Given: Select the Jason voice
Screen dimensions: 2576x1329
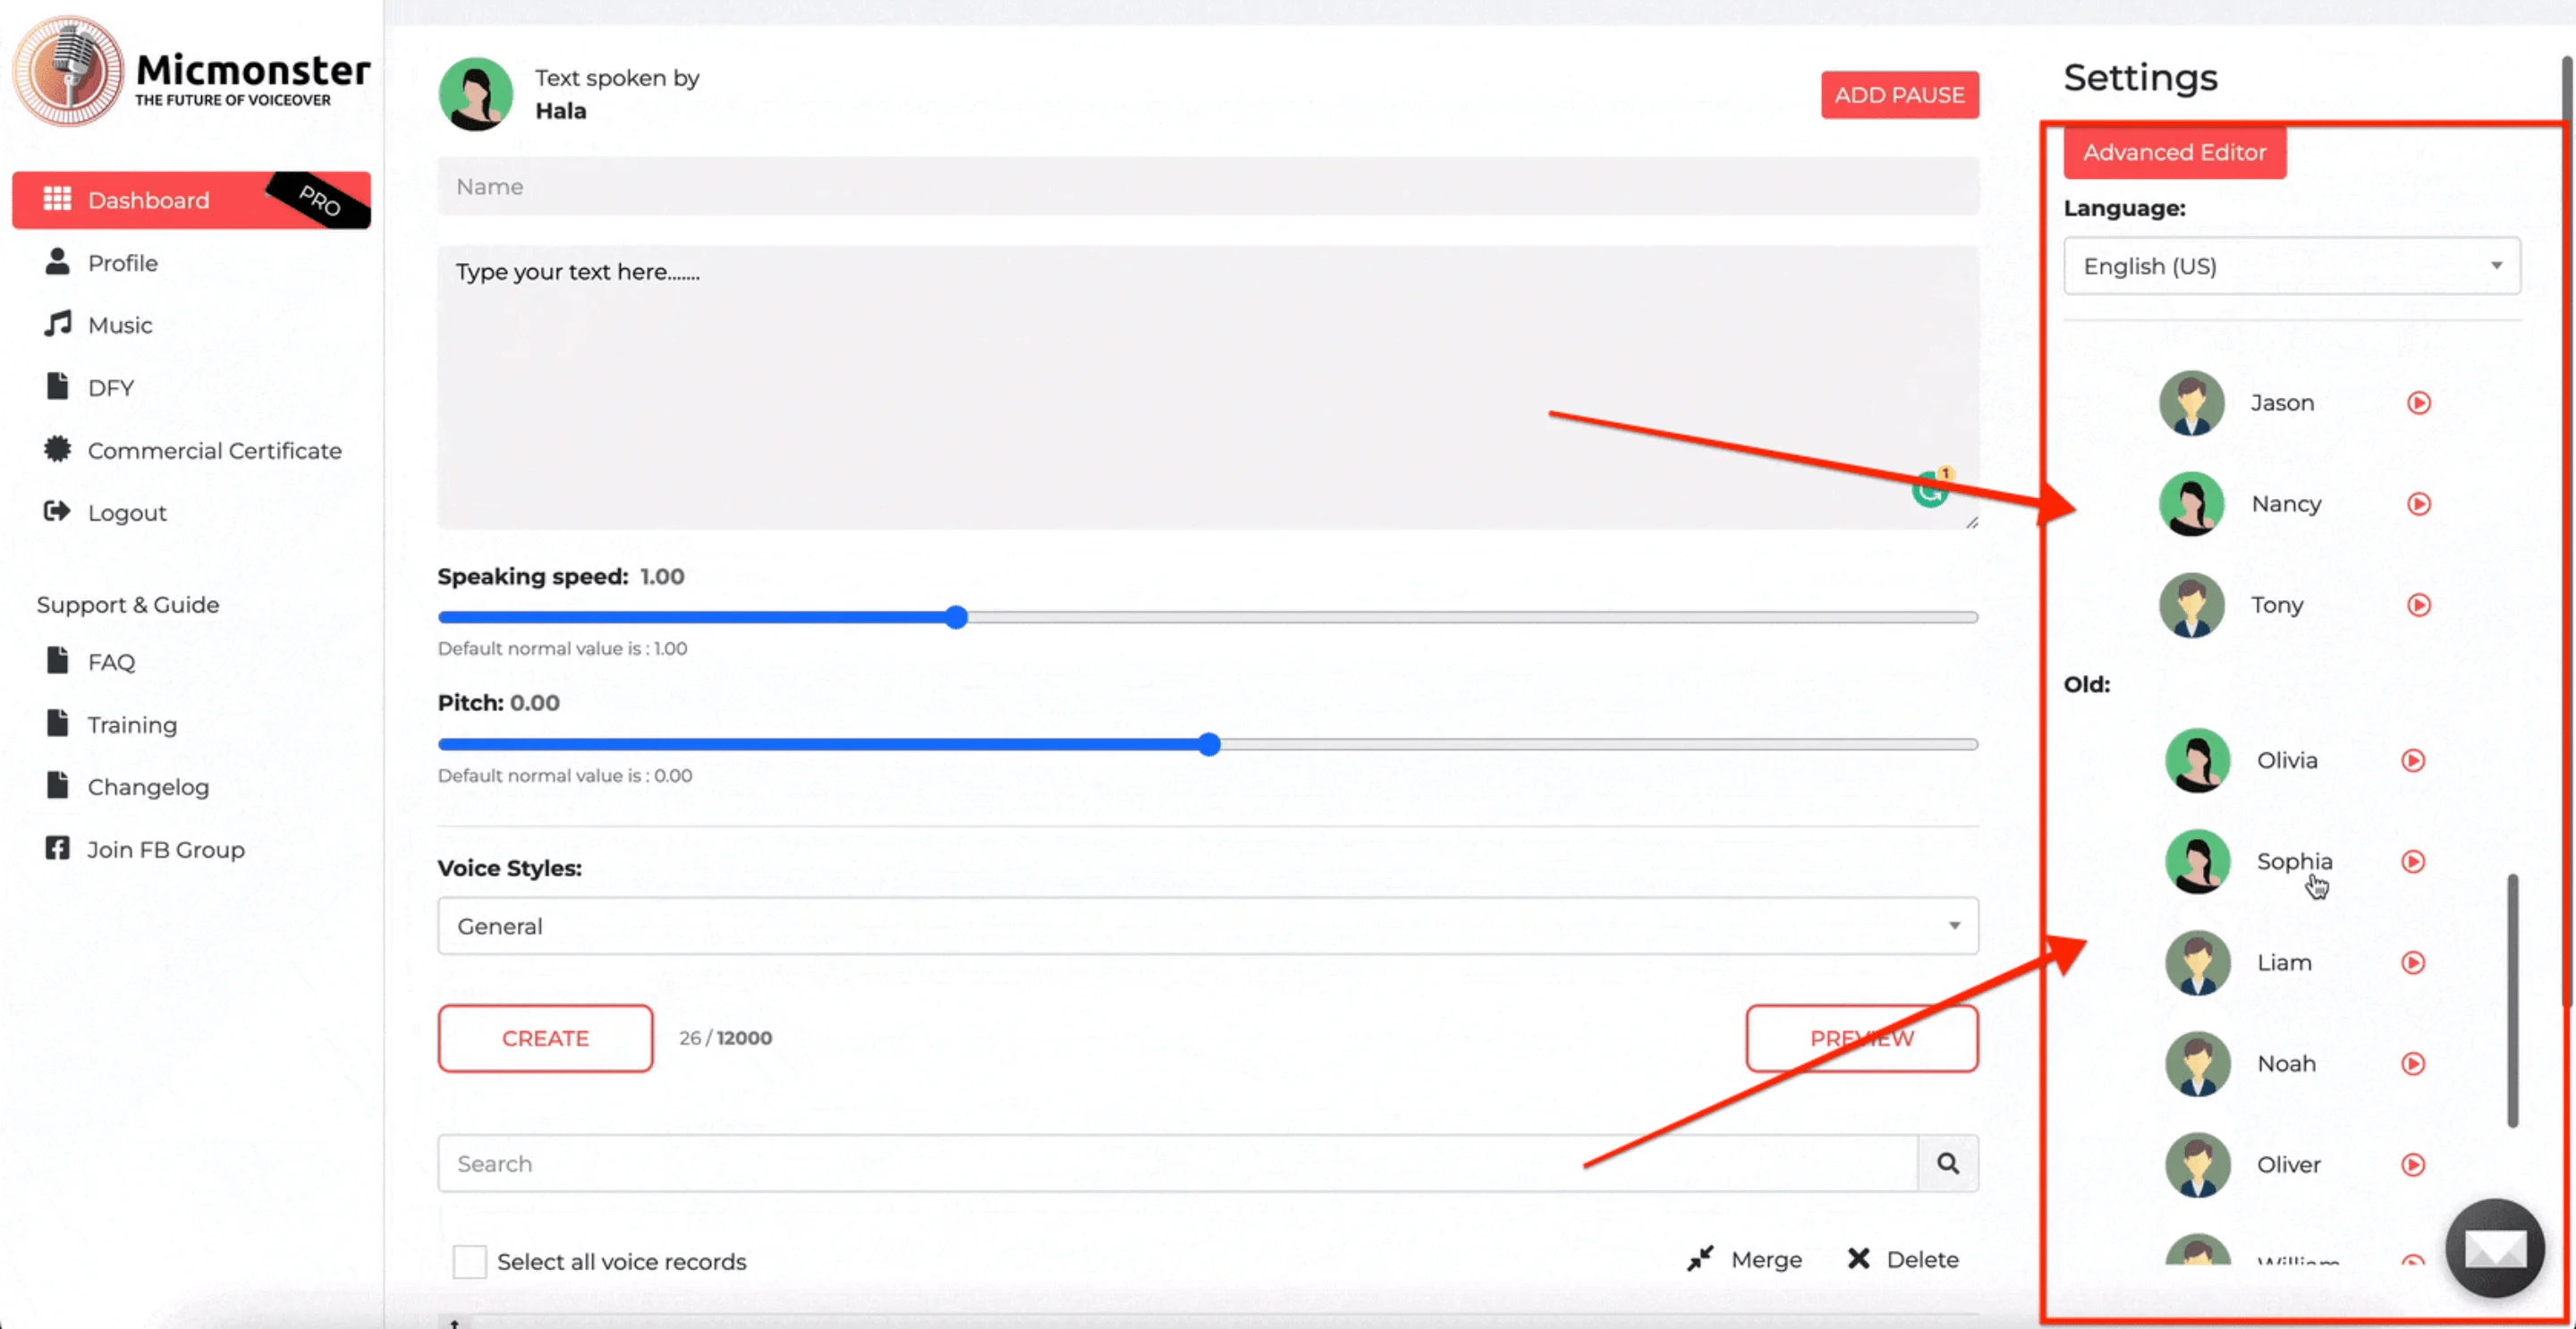Looking at the screenshot, I should 2281,403.
